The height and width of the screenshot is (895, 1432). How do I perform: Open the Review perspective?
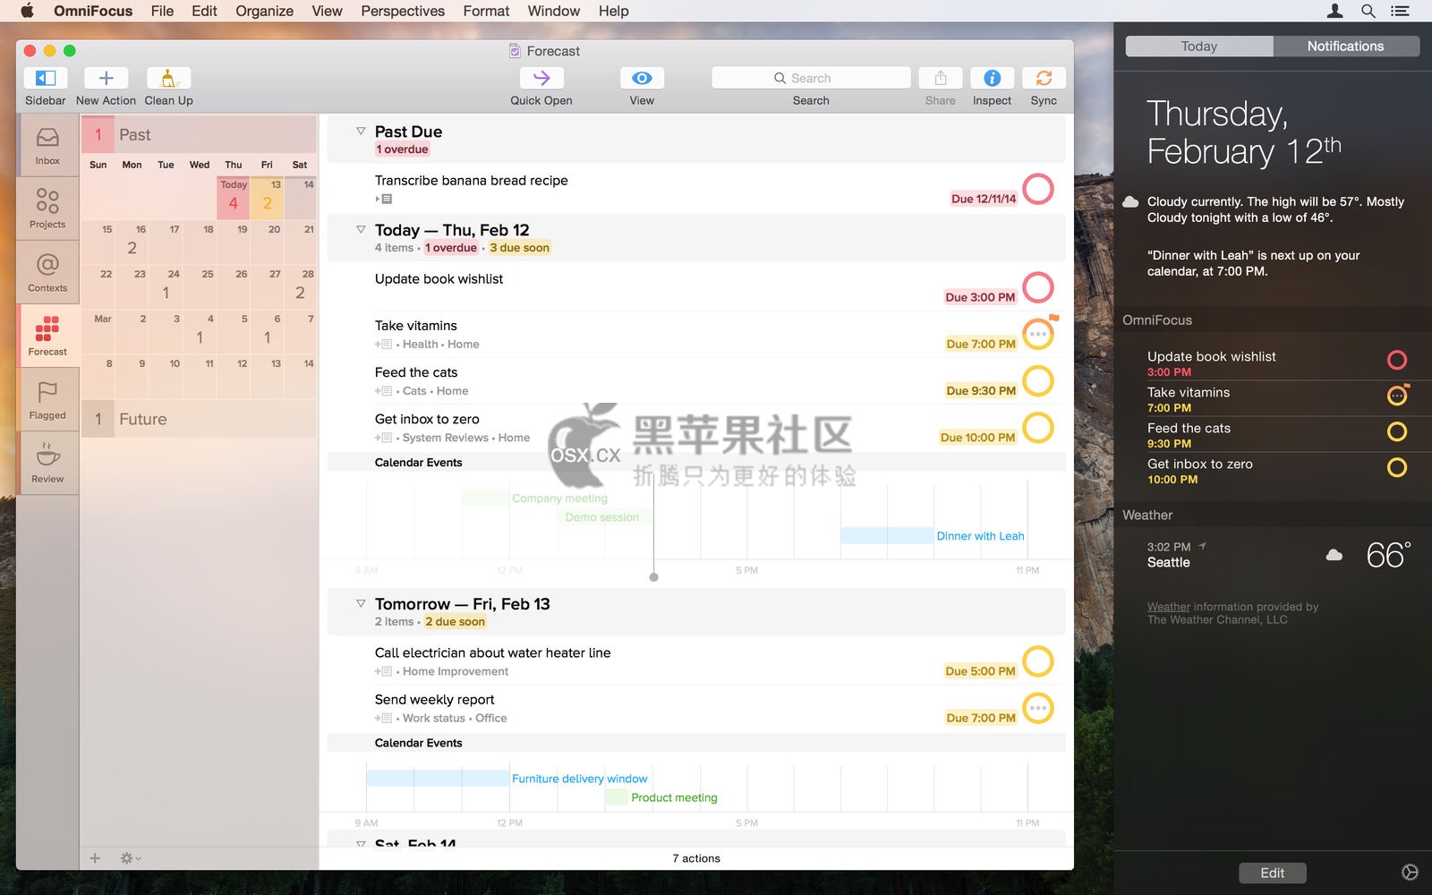[47, 463]
